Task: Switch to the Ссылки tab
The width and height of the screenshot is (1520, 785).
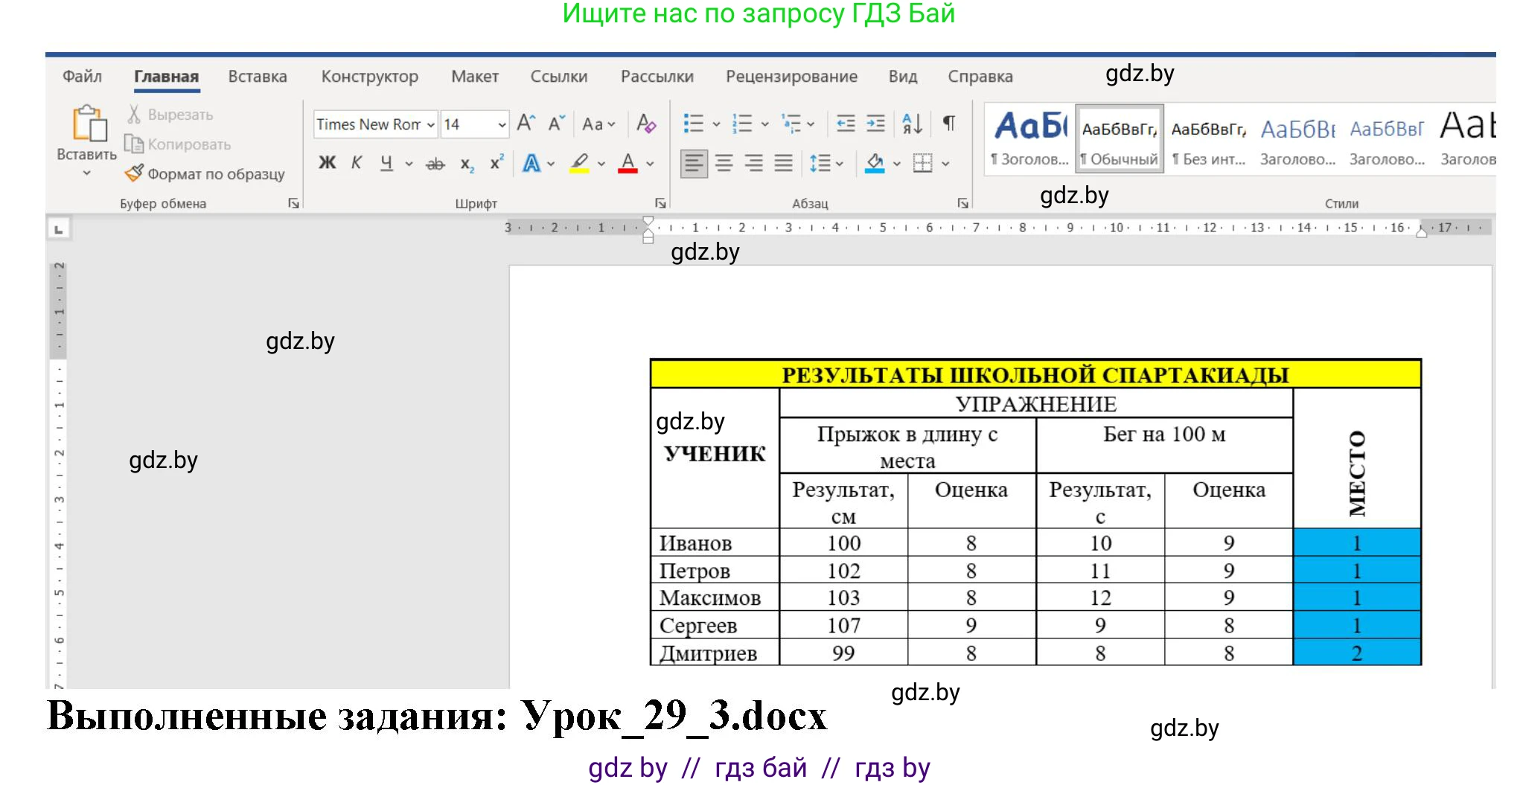Action: pos(559,76)
